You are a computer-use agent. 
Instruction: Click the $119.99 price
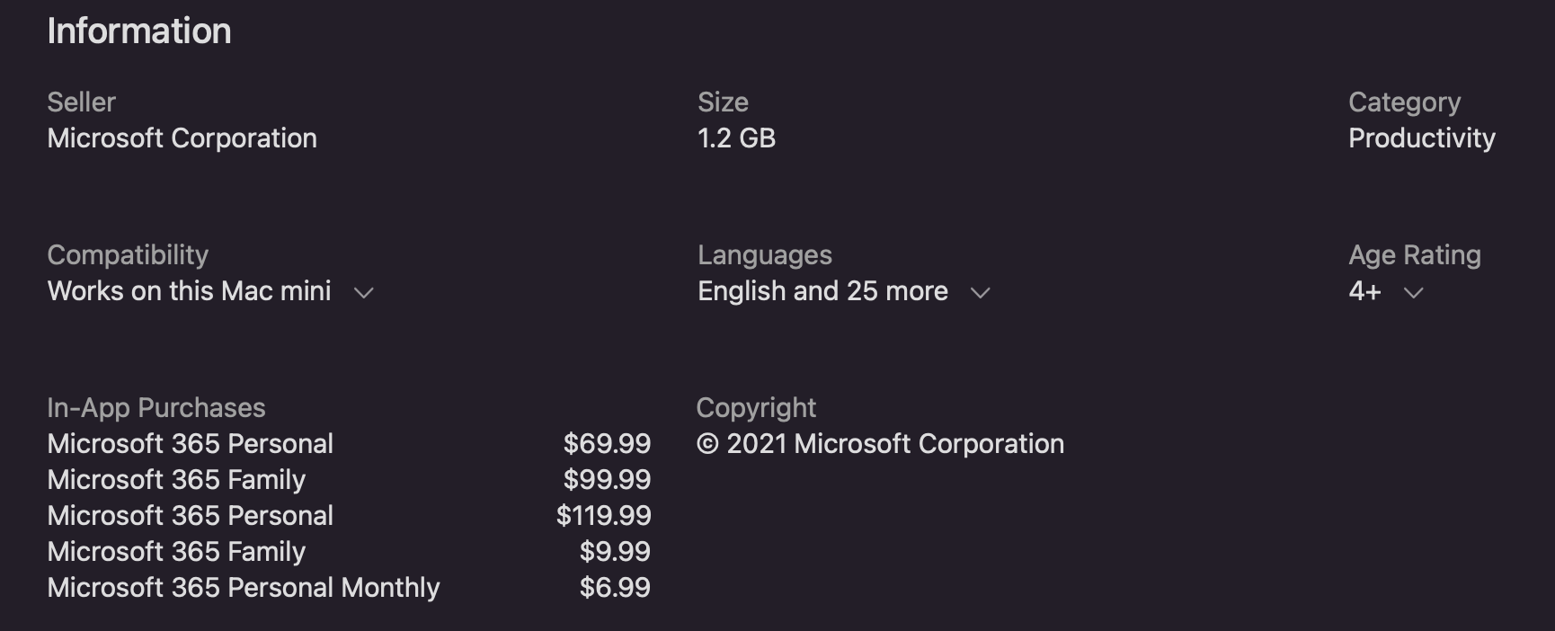(x=603, y=516)
